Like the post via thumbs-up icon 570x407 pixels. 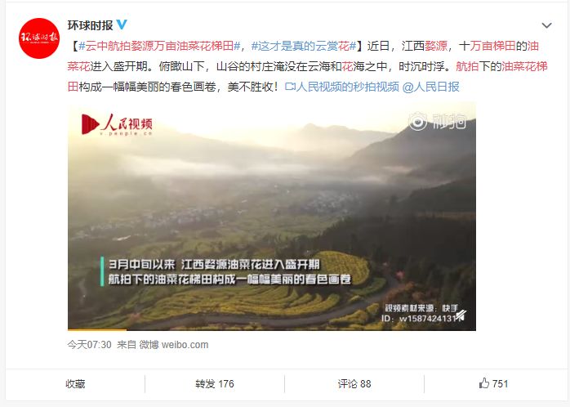[x=483, y=383]
